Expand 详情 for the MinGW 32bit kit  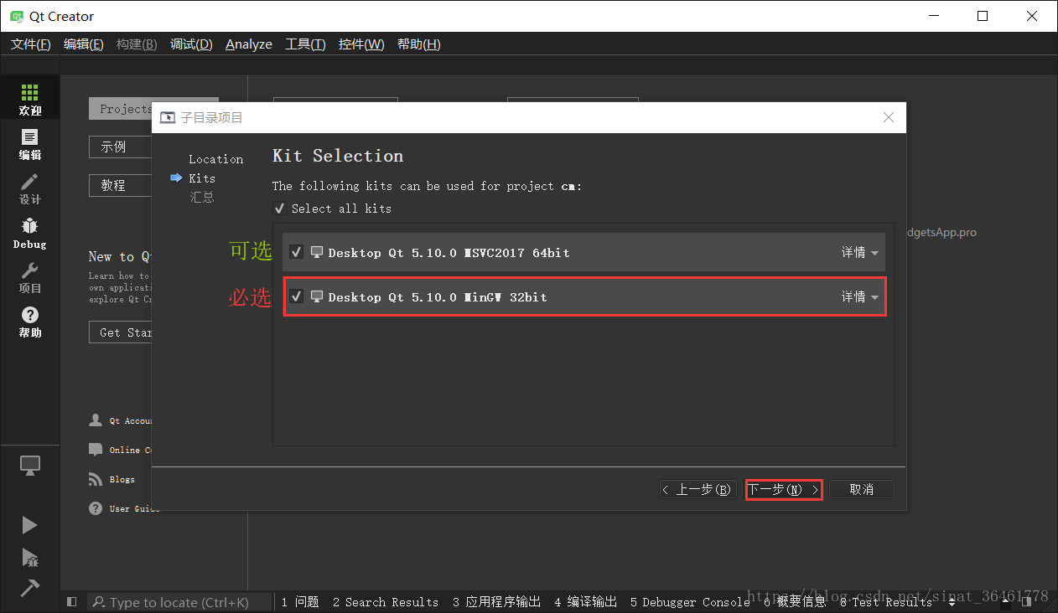860,296
